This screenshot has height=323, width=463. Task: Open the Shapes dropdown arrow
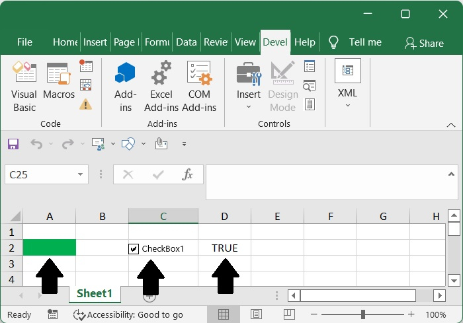click(144, 143)
